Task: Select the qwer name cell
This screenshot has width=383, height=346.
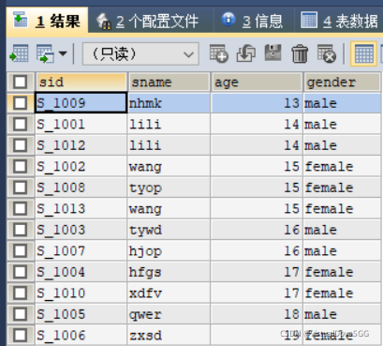Action: pyautogui.click(x=169, y=314)
